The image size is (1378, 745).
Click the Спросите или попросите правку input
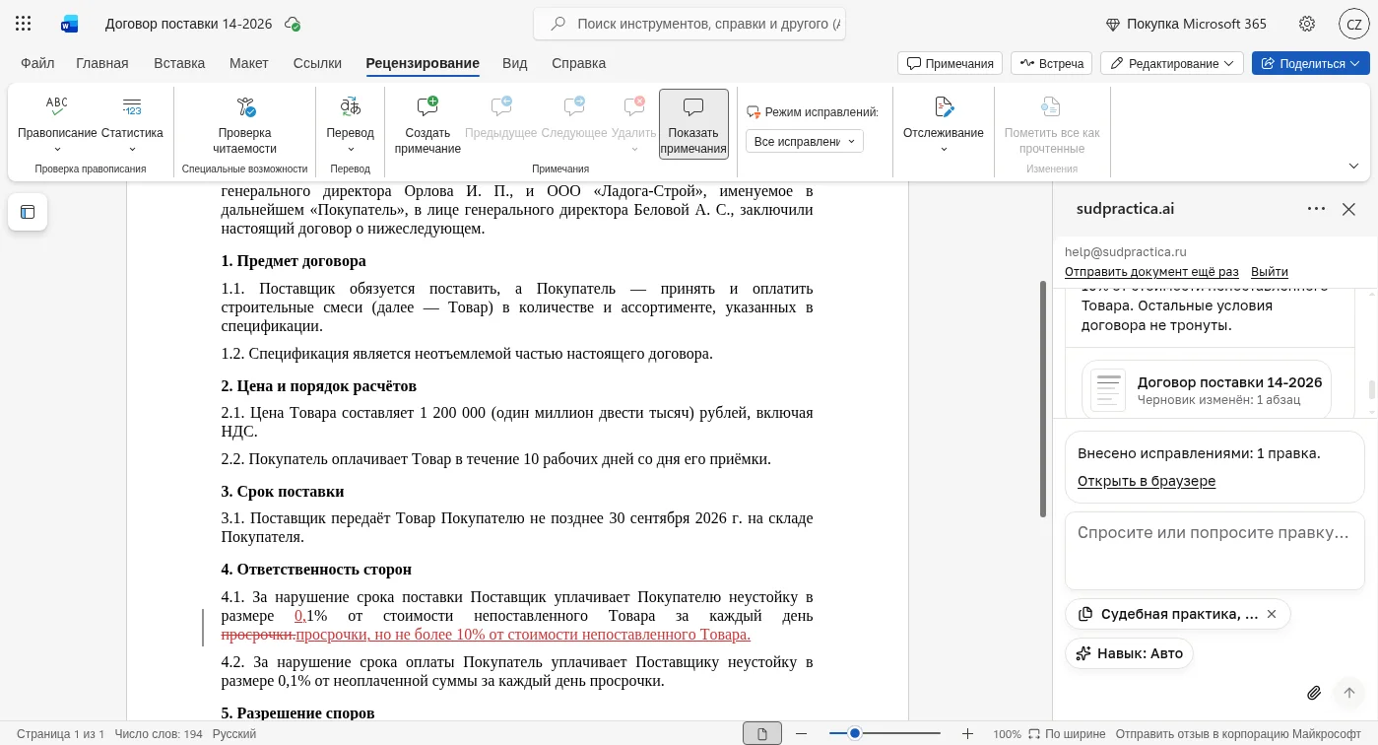click(1214, 551)
